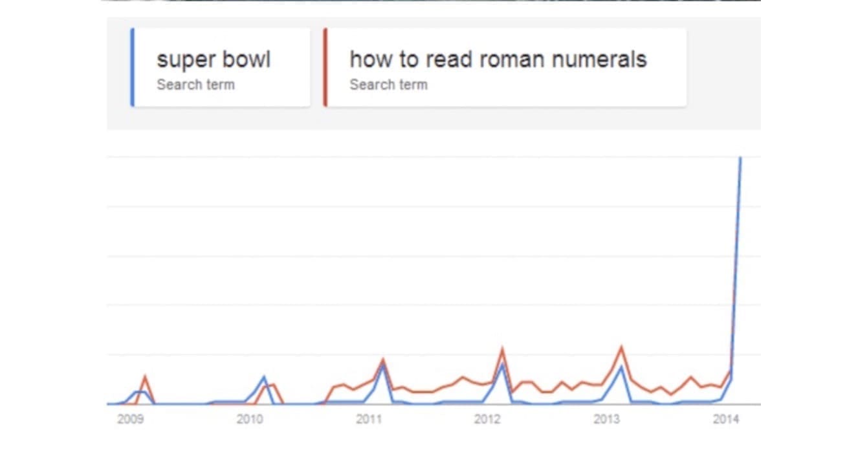Screen dimensions: 858x454
Task: Click the red line peak just after 2011
Action: (x=383, y=360)
